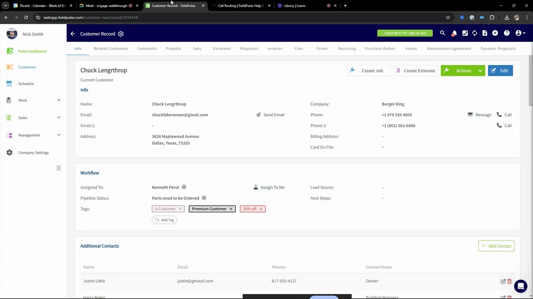Click the blue Edit button
Image resolution: width=533 pixels, height=299 pixels.
click(x=501, y=71)
